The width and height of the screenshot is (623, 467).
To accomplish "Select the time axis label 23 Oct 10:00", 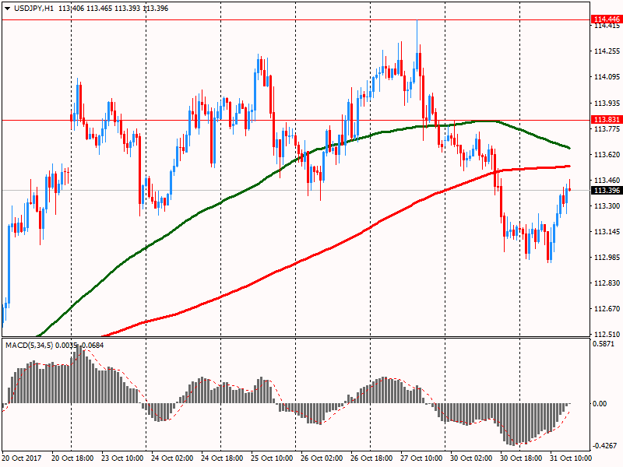I will [122, 458].
